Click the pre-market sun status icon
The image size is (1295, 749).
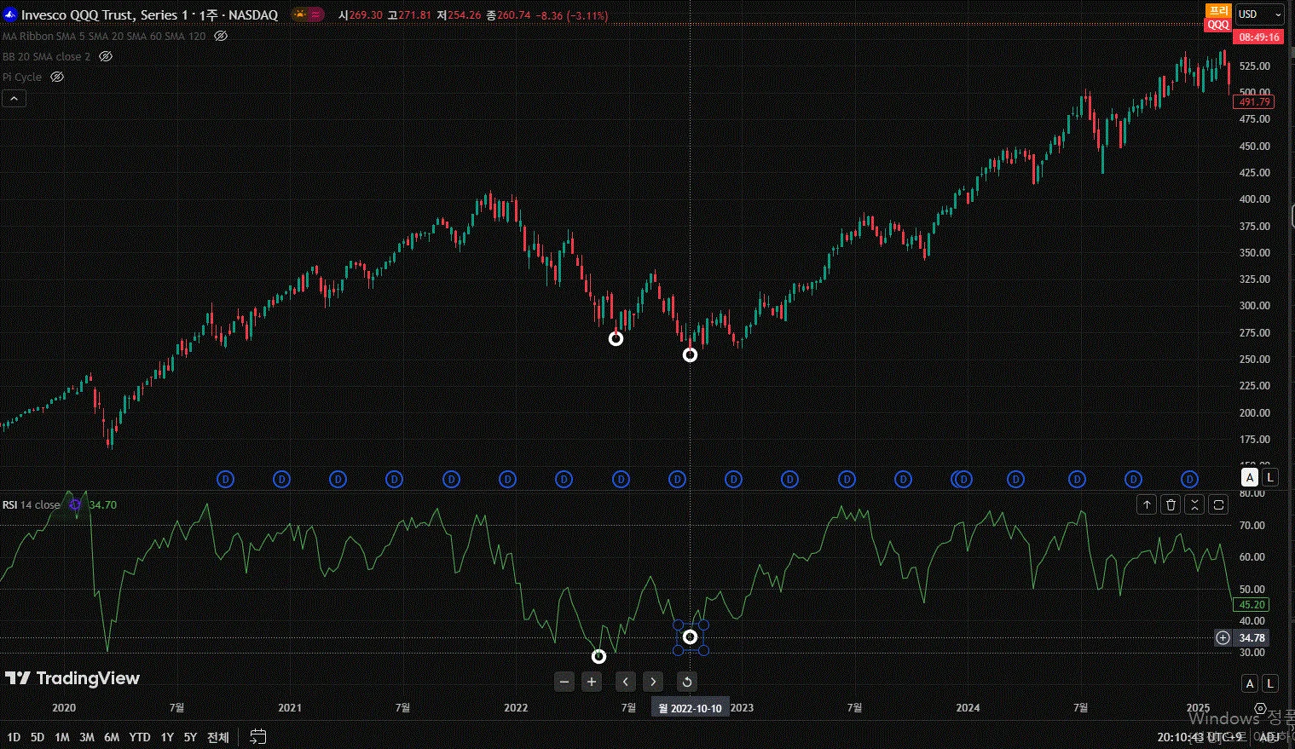click(x=299, y=14)
